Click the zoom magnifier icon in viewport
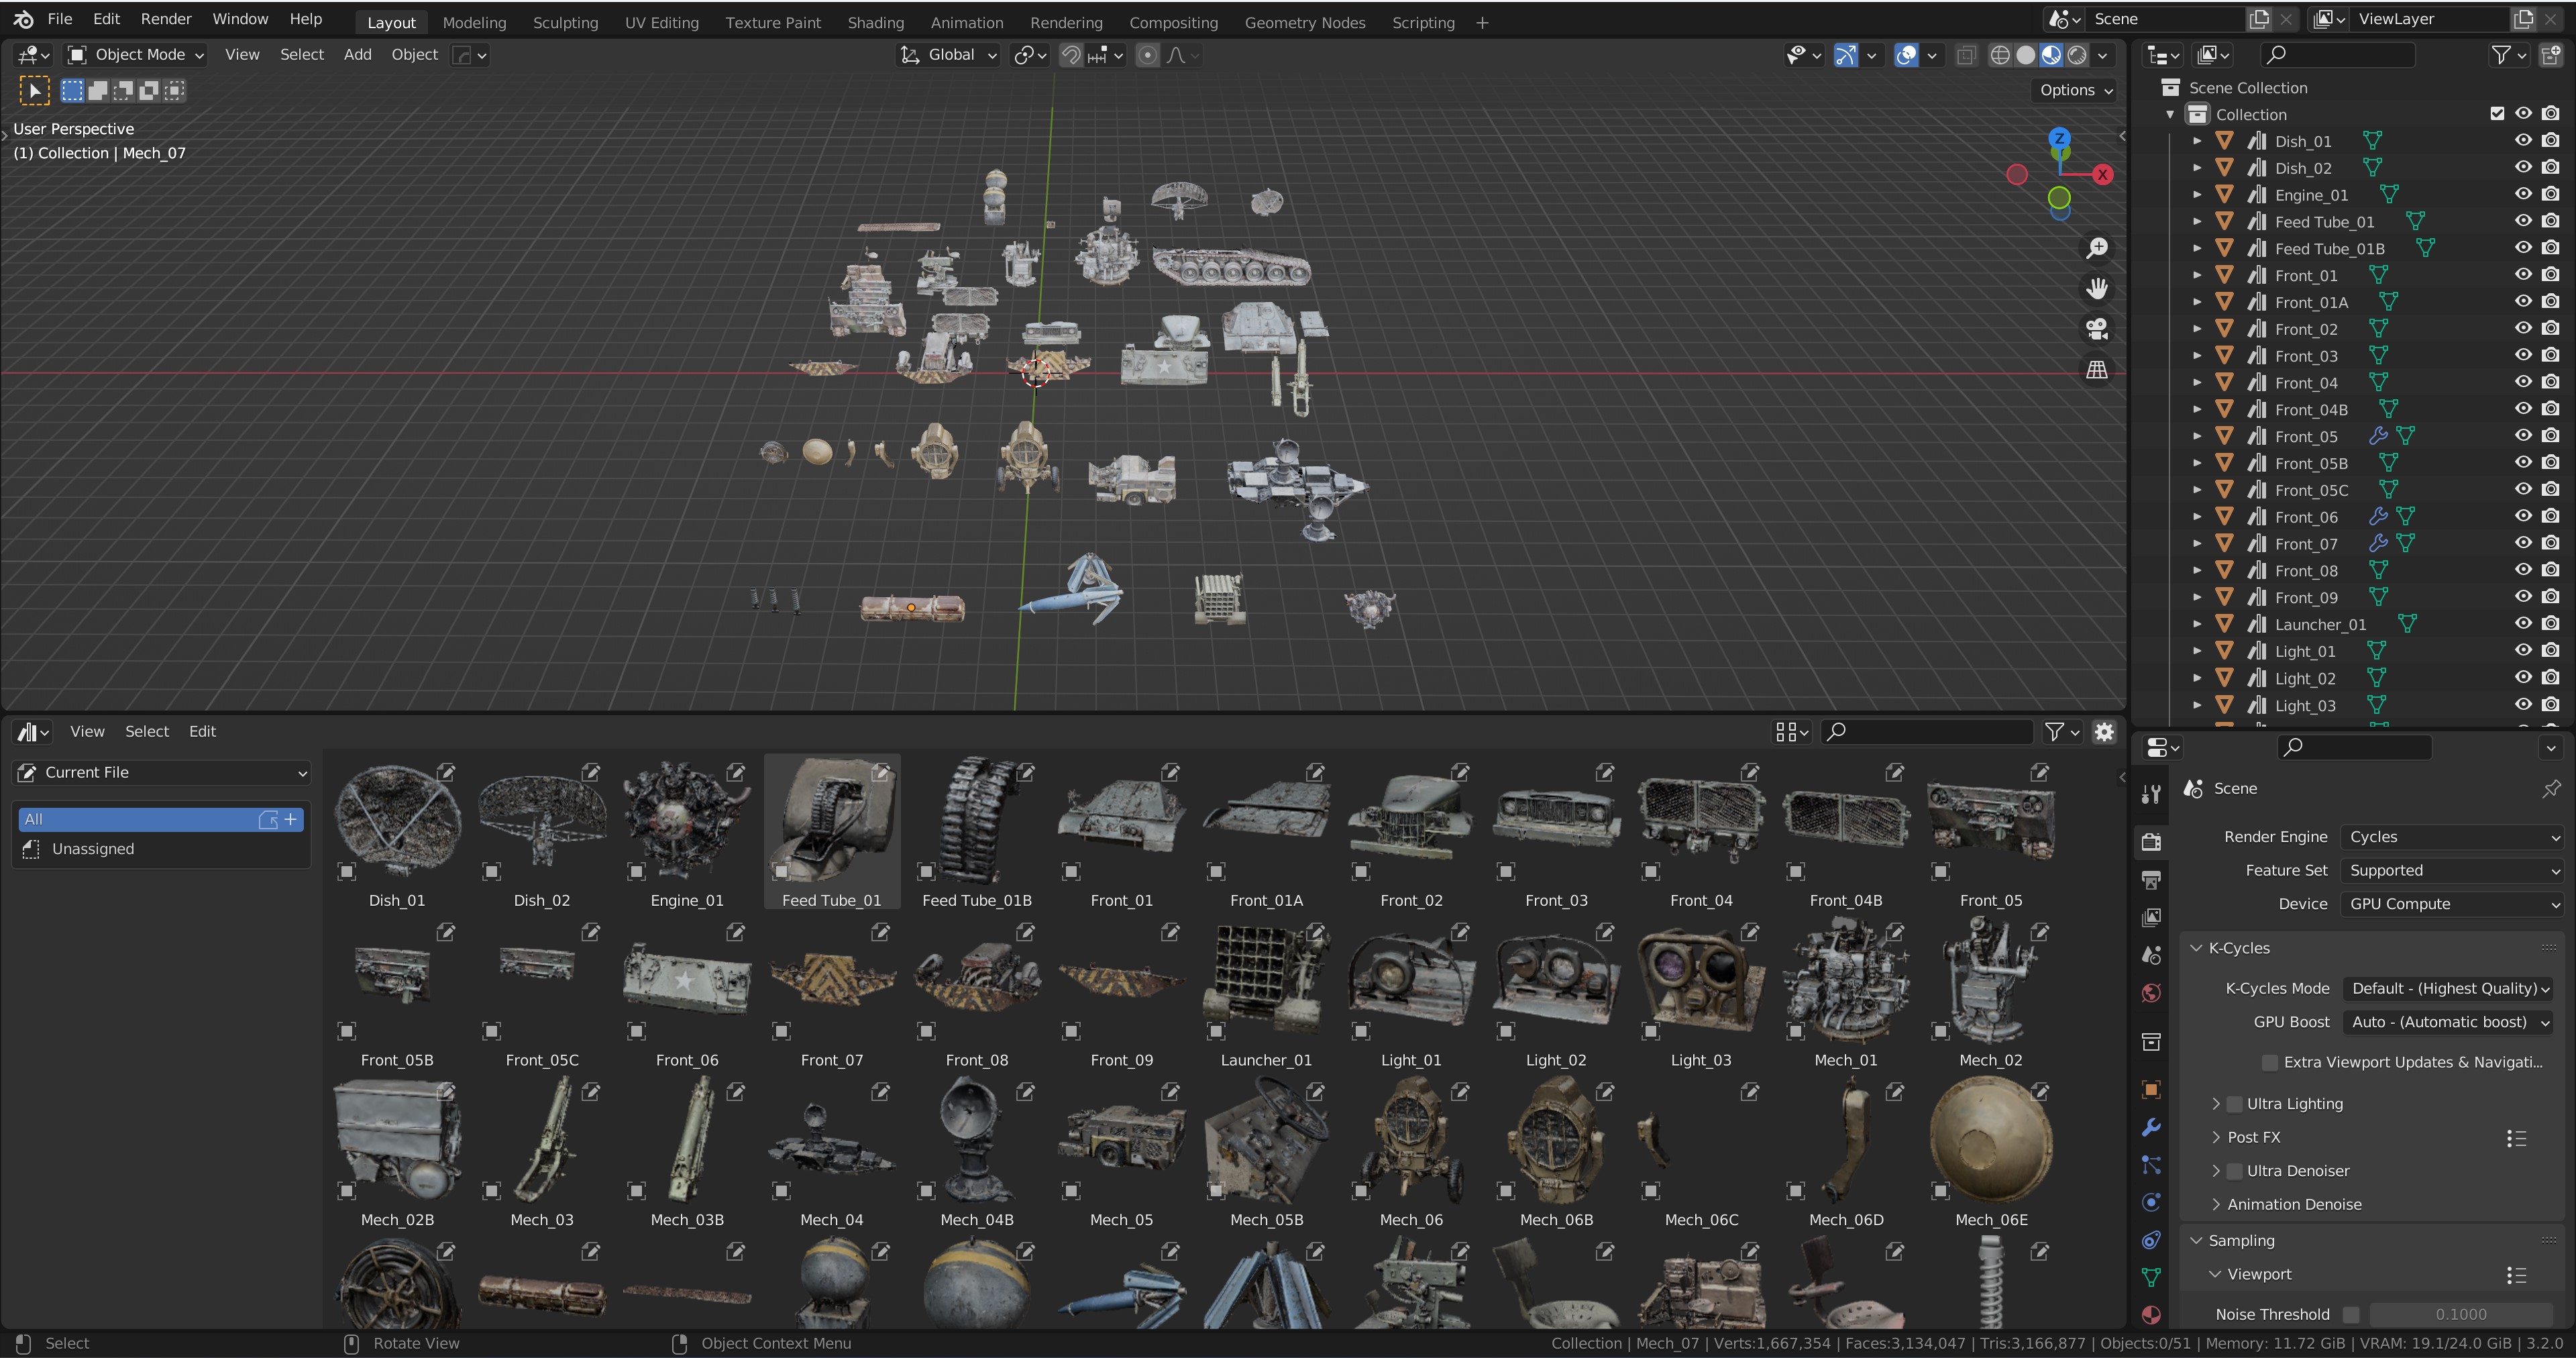This screenshot has width=2576, height=1358. point(2097,248)
